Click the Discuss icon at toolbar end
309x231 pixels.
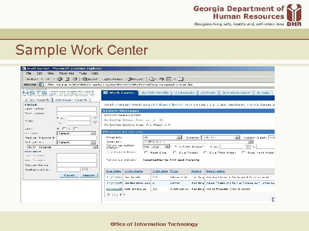tap(181, 79)
